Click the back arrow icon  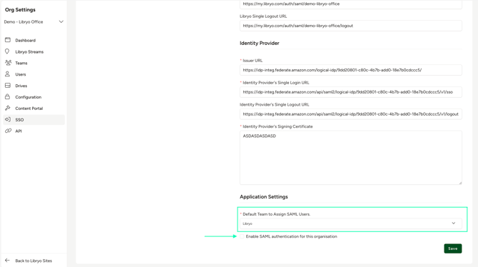point(7,261)
